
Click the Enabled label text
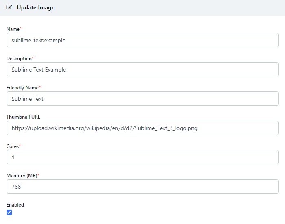point(15,205)
